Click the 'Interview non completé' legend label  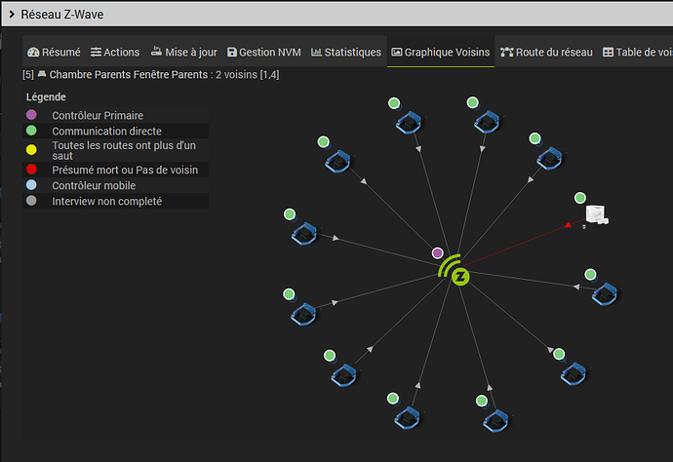(x=107, y=201)
